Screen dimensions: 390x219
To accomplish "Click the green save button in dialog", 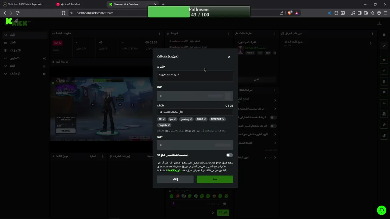I will 215,179.
